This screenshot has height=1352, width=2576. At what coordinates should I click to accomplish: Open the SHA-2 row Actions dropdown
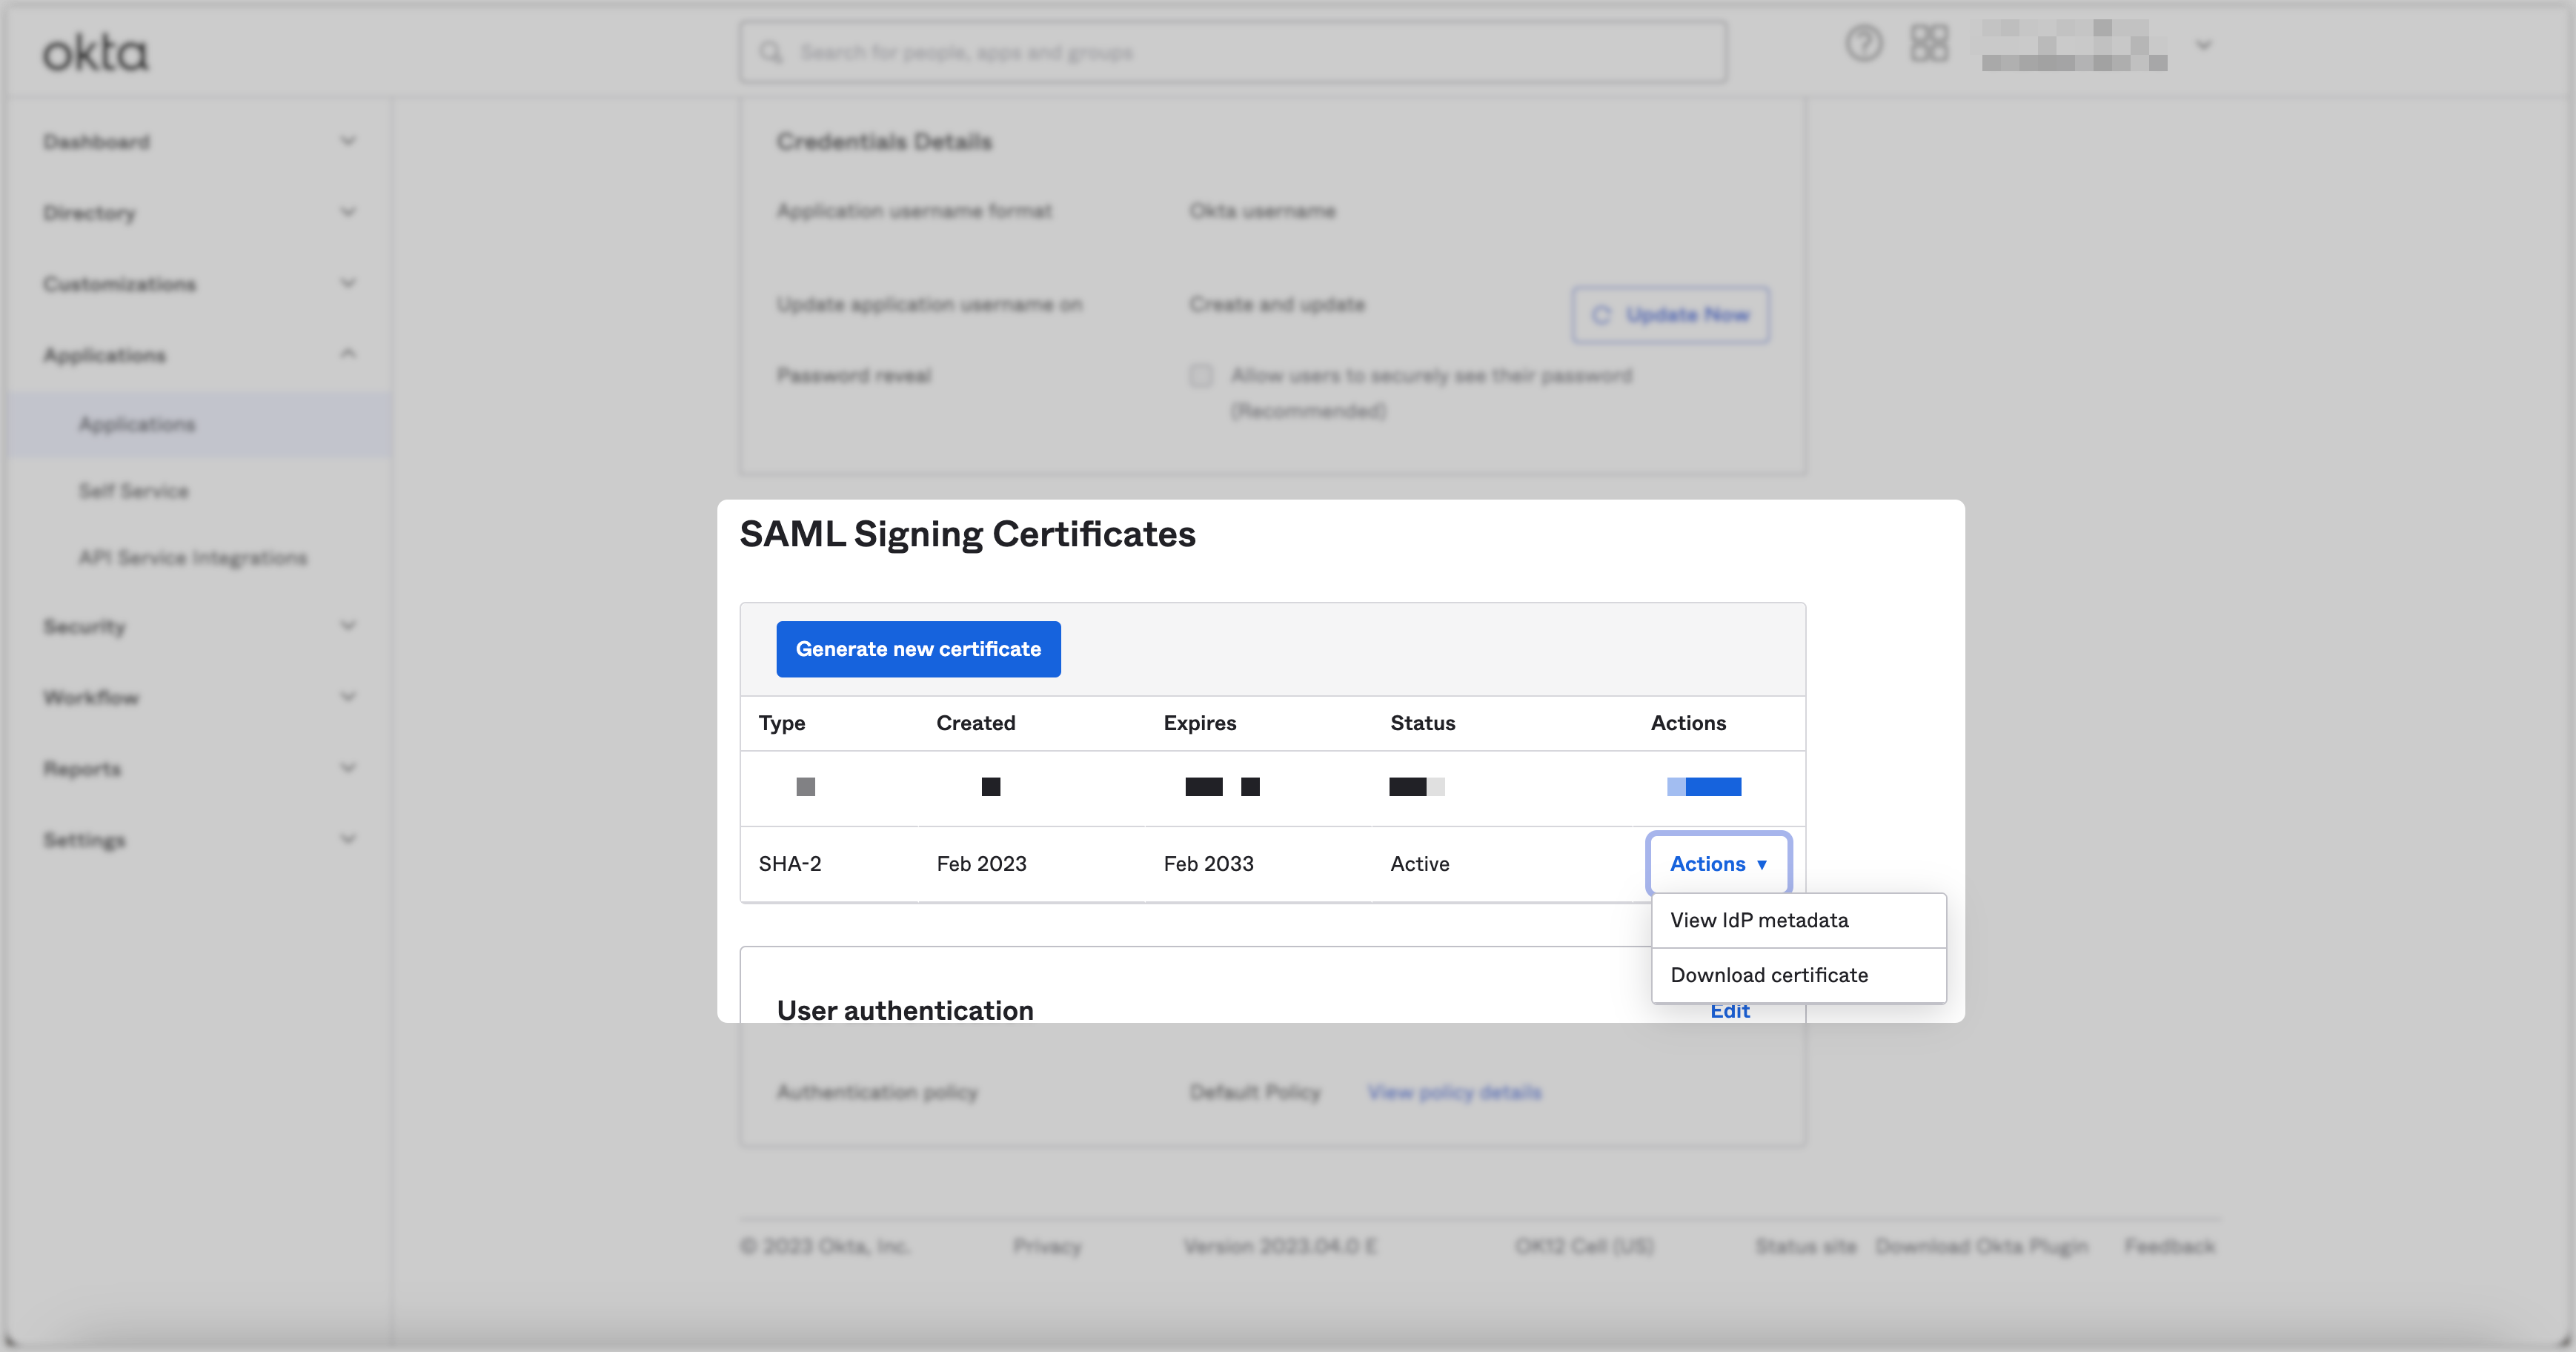[1718, 864]
